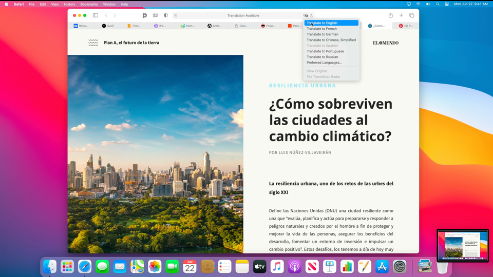
Task: Open Calendar showing 22 in dock
Action: 189,267
